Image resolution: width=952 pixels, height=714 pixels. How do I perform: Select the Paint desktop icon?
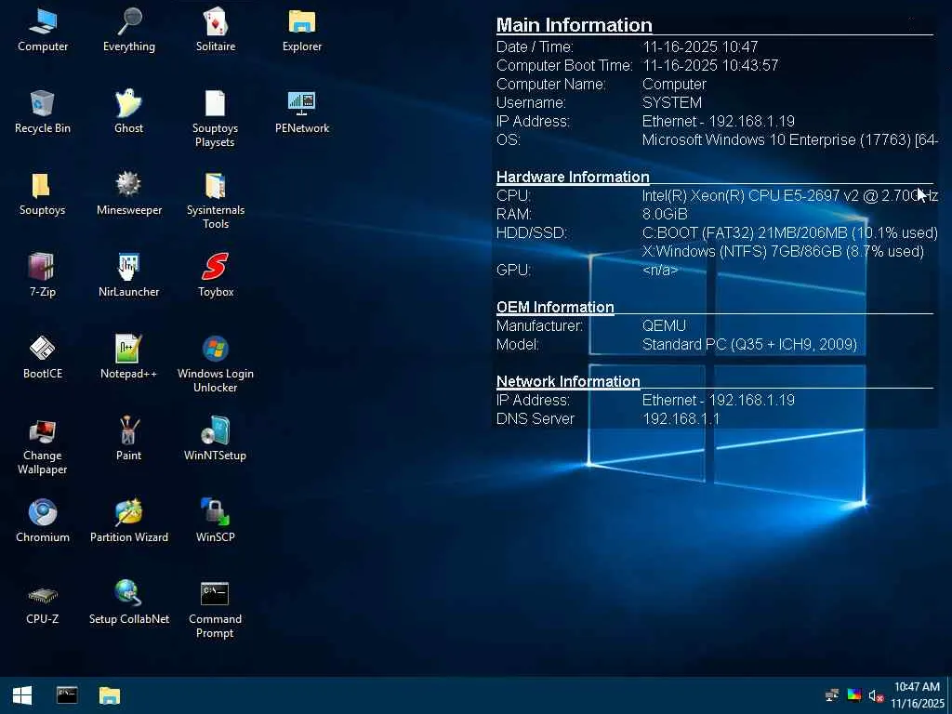[128, 440]
